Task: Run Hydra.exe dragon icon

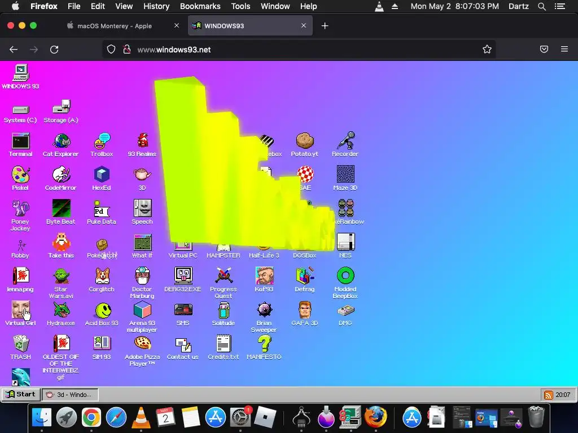Action: click(61, 310)
